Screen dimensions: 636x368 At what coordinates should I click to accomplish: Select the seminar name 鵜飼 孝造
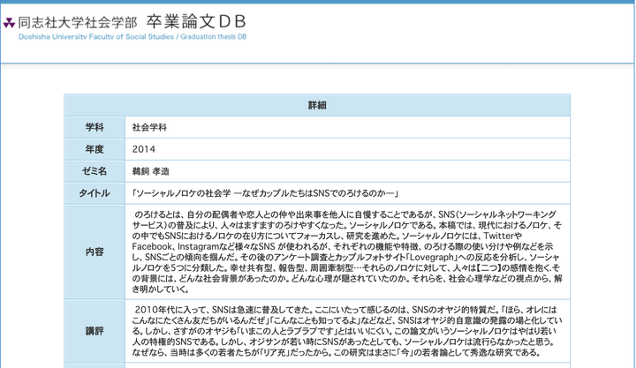(x=151, y=171)
